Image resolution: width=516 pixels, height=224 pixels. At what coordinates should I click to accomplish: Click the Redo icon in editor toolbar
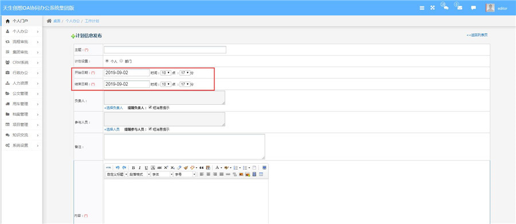(124, 167)
